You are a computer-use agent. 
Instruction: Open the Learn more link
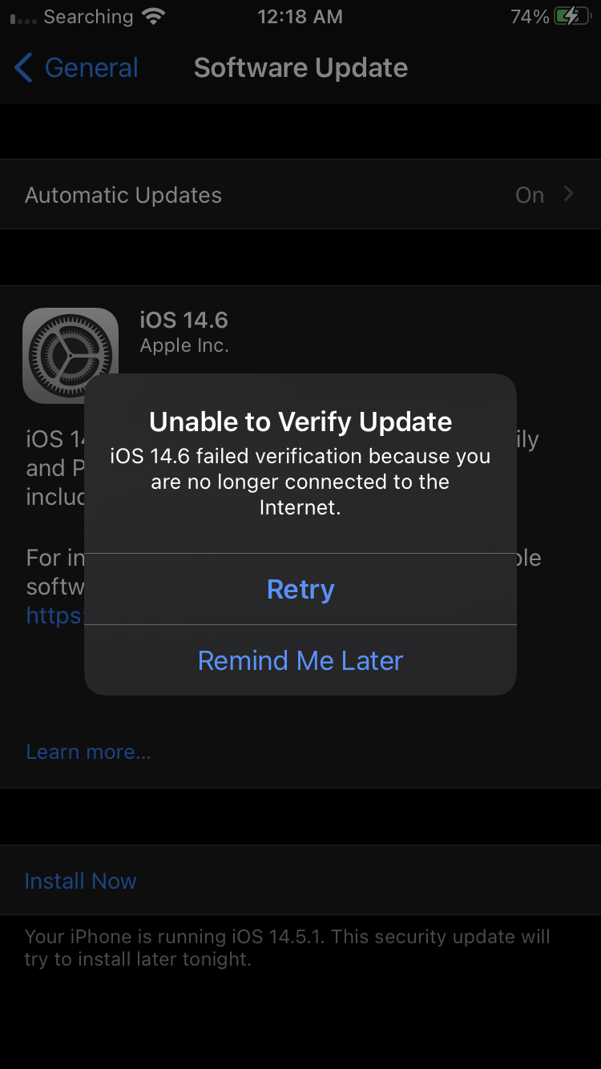88,752
